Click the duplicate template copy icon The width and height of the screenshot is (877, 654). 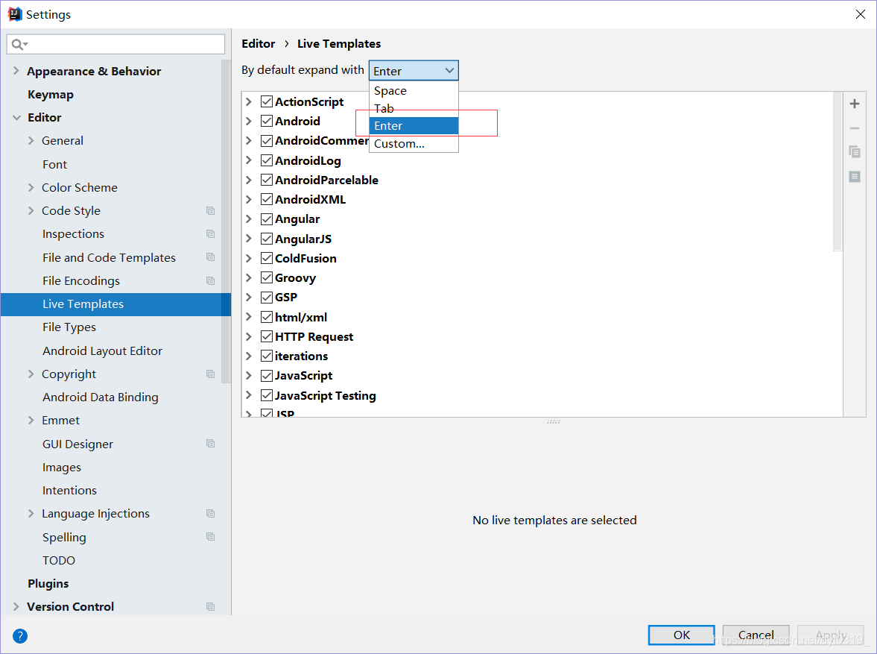(x=854, y=151)
